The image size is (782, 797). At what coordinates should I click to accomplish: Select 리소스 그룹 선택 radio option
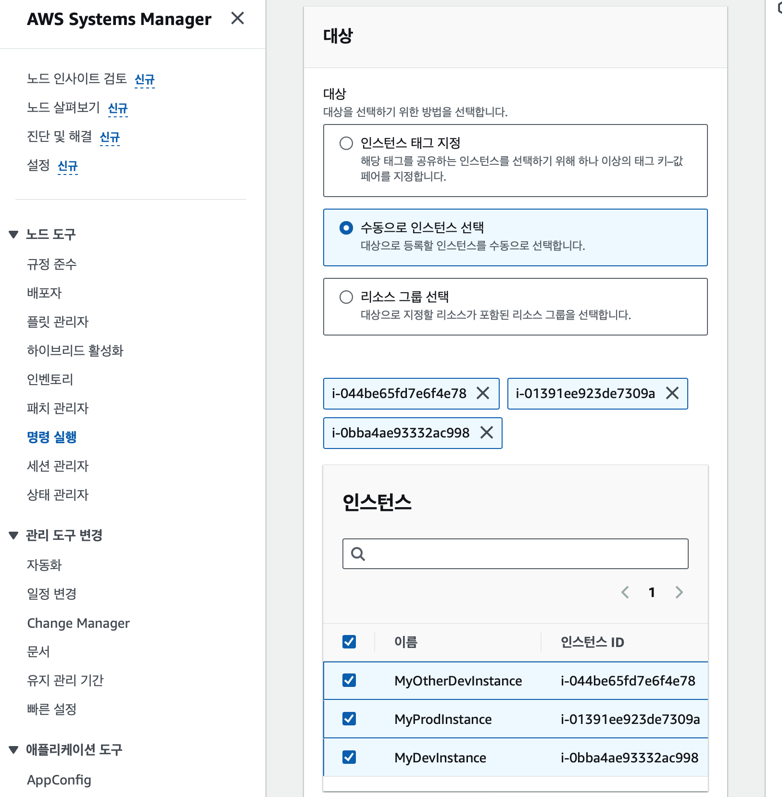(346, 297)
